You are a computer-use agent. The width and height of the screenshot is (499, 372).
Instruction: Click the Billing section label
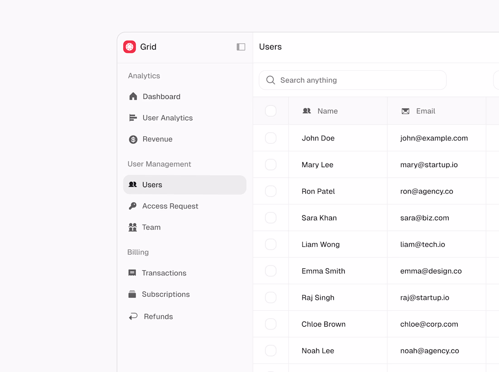(138, 252)
